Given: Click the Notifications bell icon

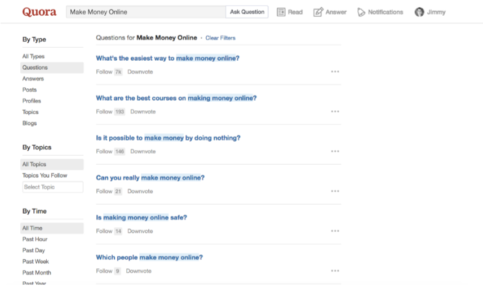Looking at the screenshot, I should point(361,12).
